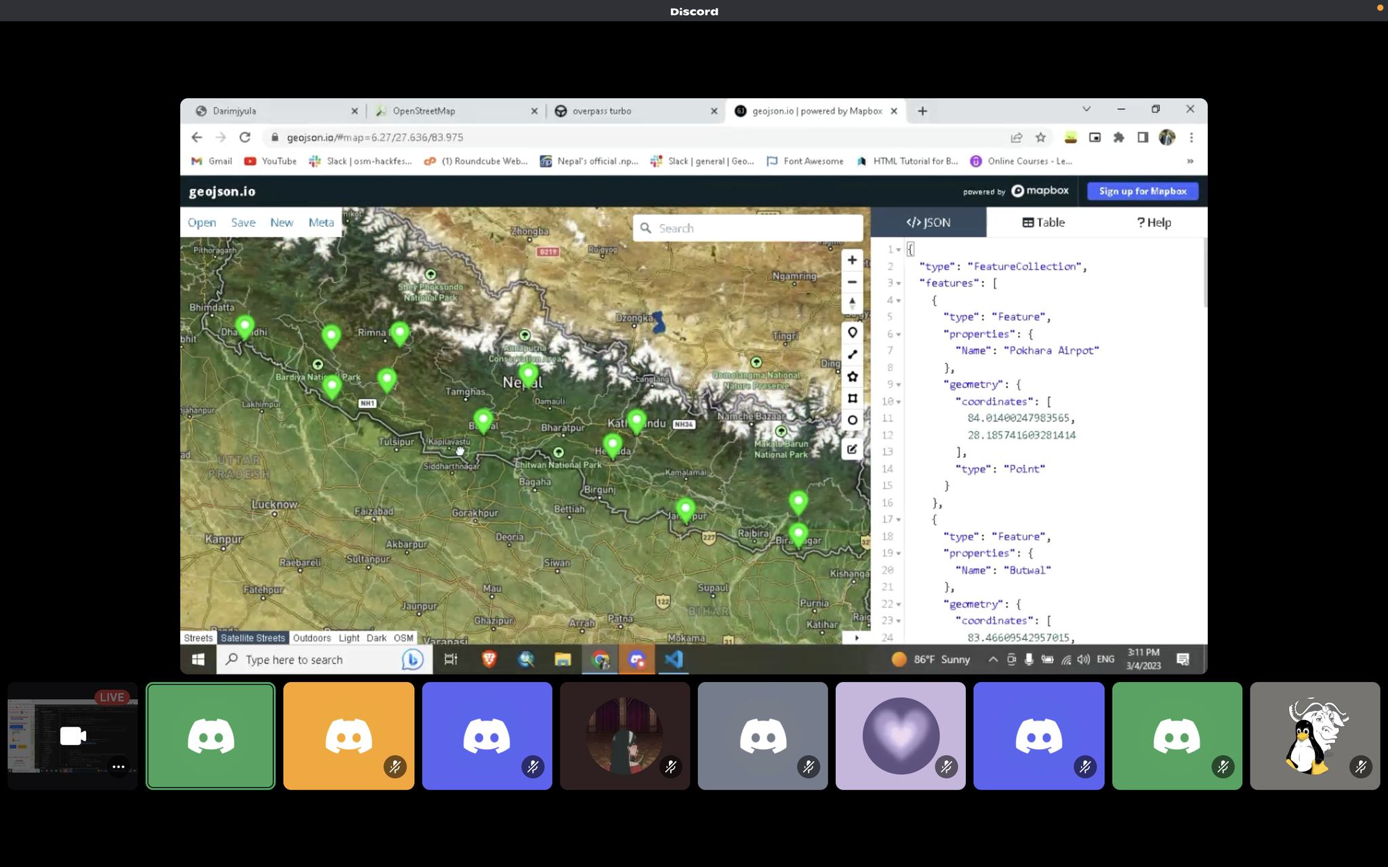Select the draw circle tool
Screen dimensions: 1388x867
click(x=852, y=420)
